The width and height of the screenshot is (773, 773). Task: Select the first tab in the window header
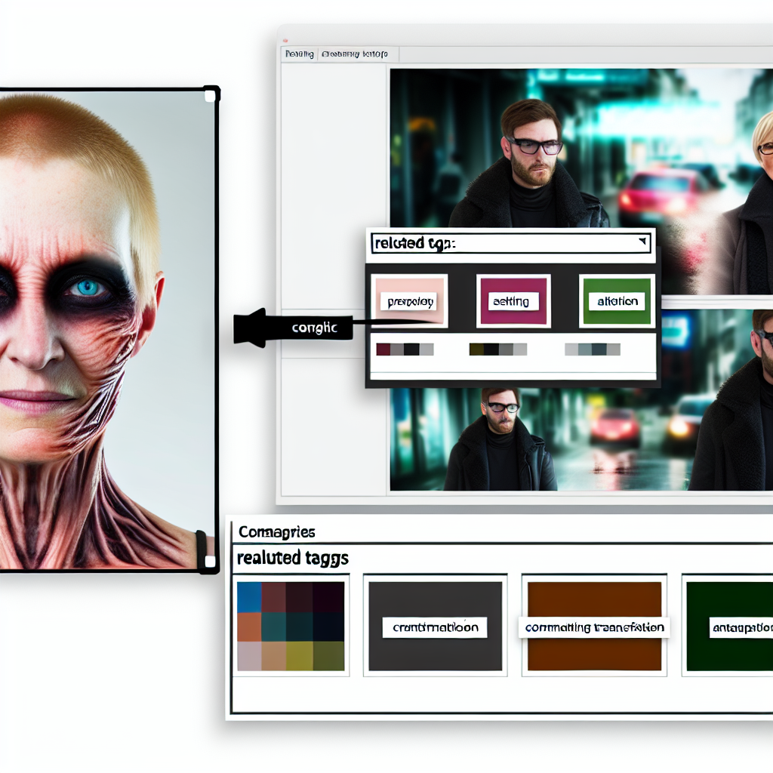click(x=300, y=54)
